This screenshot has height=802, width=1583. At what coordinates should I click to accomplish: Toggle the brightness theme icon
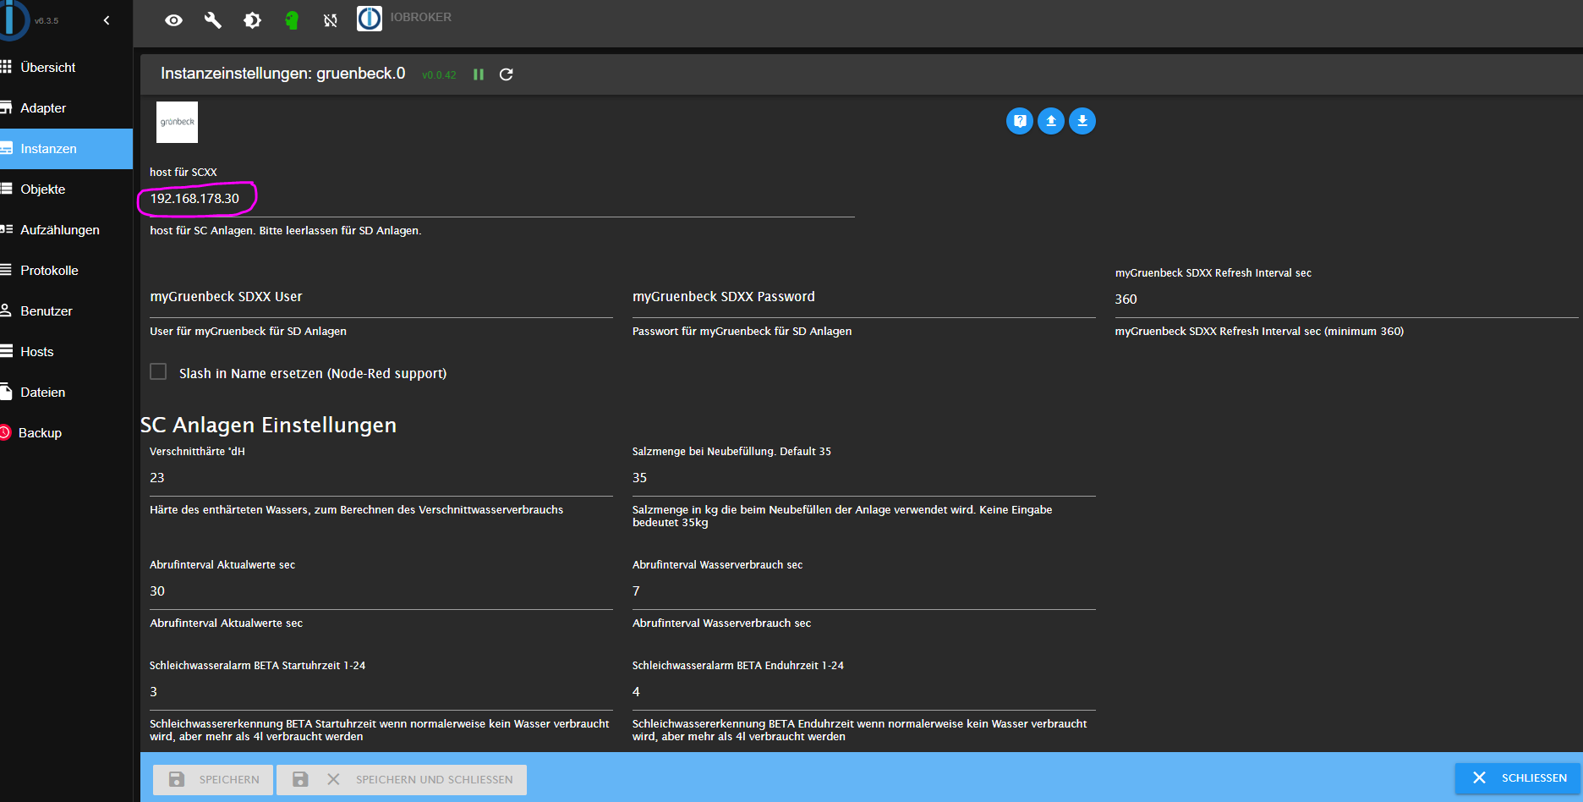(252, 20)
